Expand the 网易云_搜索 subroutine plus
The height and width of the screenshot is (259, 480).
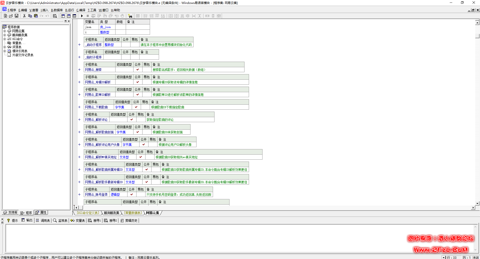[x=79, y=70]
